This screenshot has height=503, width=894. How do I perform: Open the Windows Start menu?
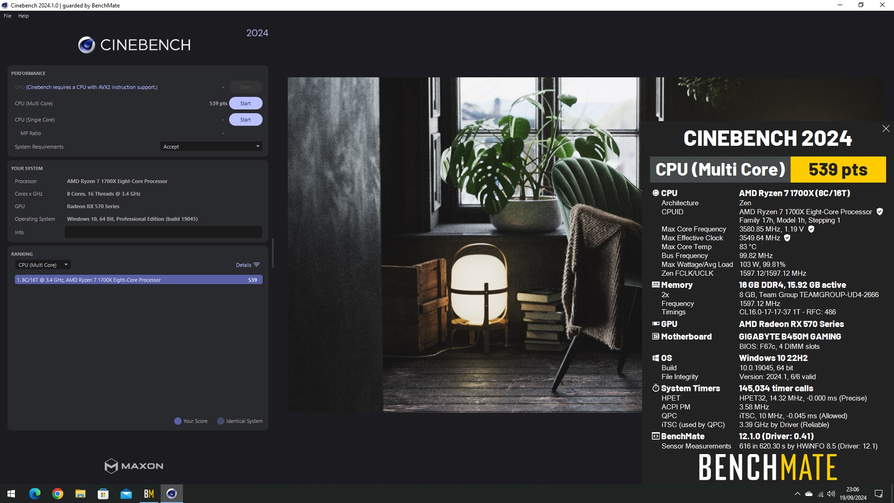[11, 494]
